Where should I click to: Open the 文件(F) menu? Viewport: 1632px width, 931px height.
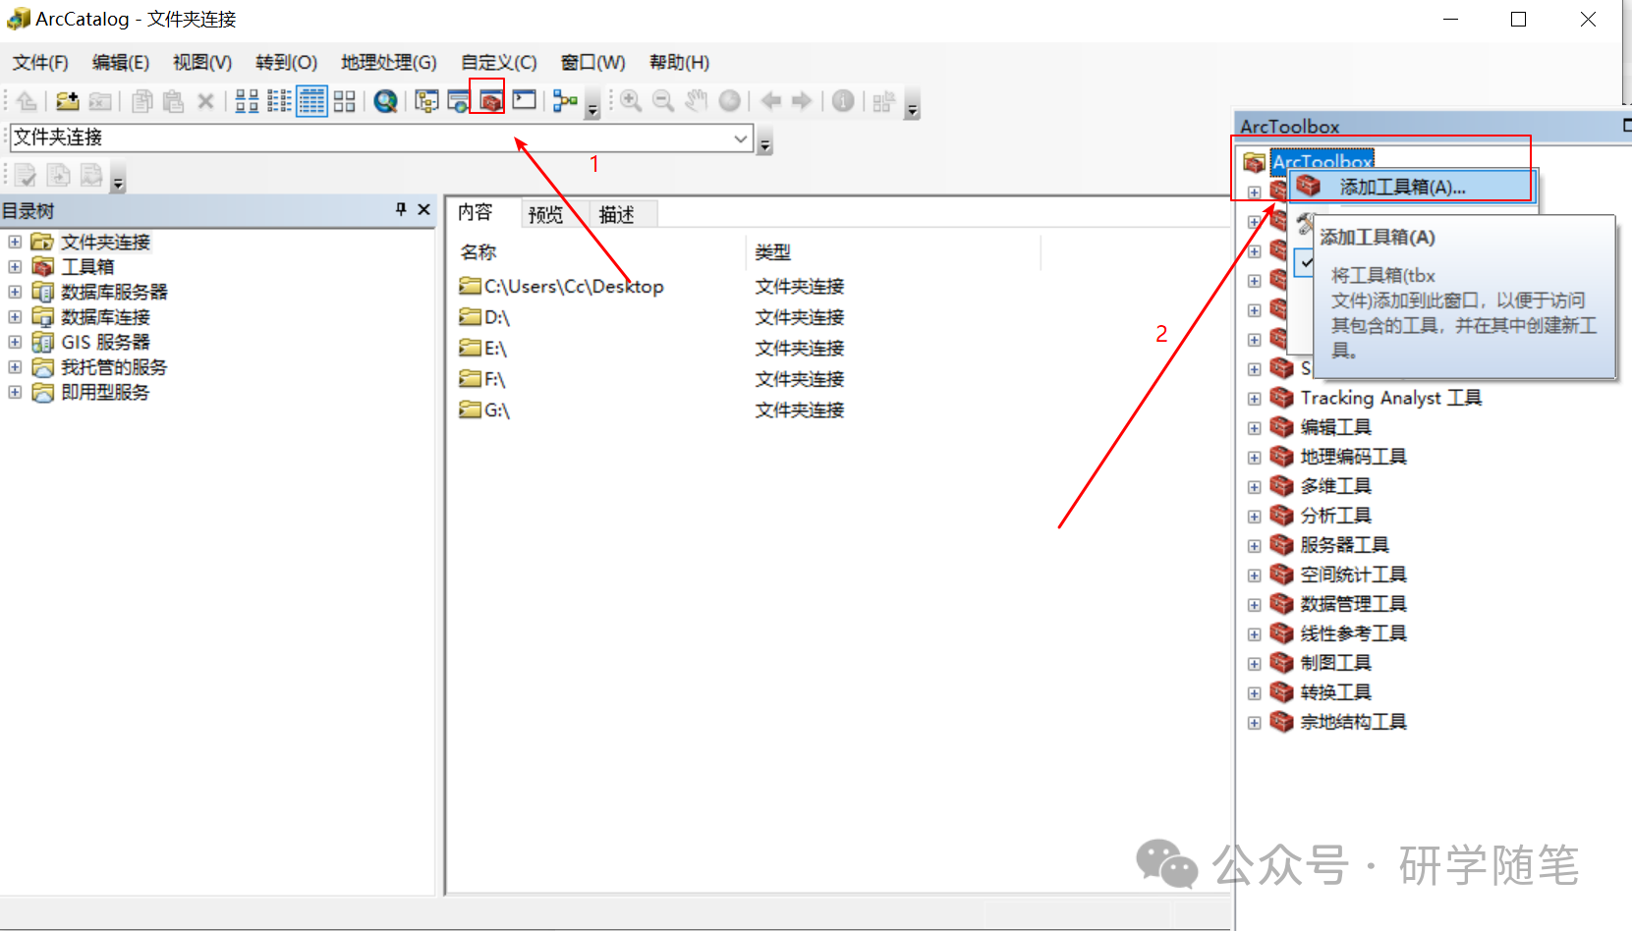click(40, 63)
